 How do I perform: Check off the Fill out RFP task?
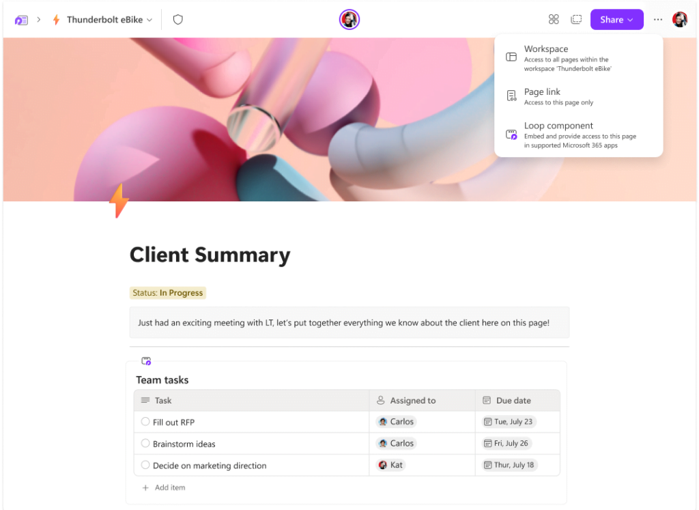(145, 422)
